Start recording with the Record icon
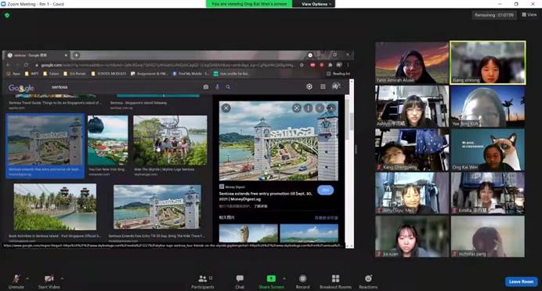The image size is (542, 291). click(302, 282)
